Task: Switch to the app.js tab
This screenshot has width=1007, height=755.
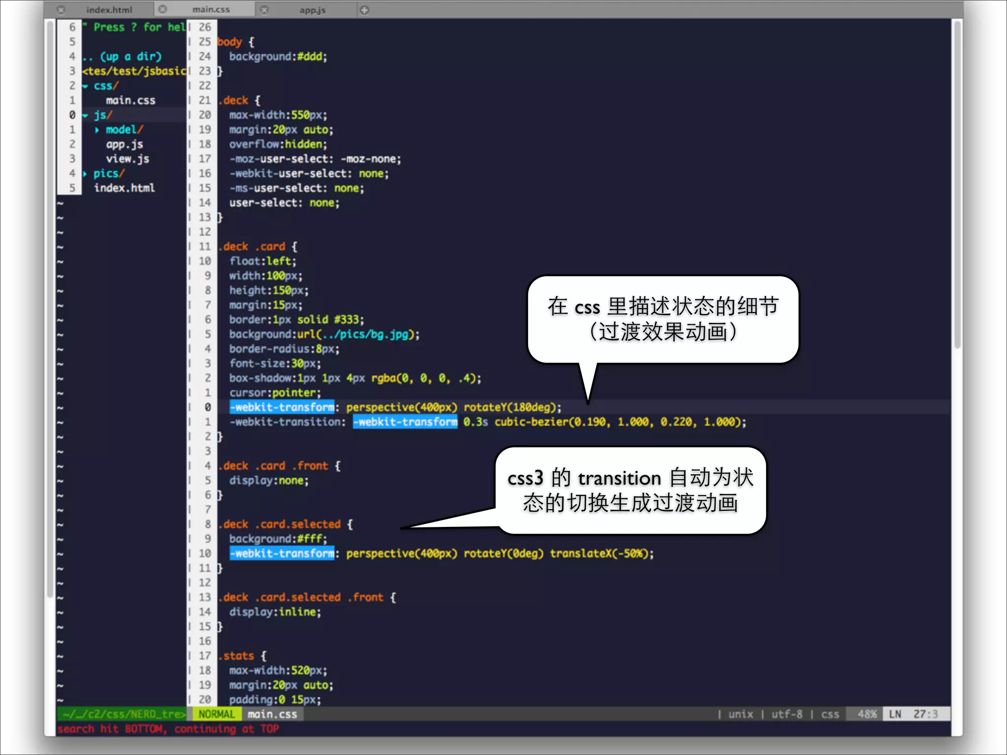Action: (312, 10)
